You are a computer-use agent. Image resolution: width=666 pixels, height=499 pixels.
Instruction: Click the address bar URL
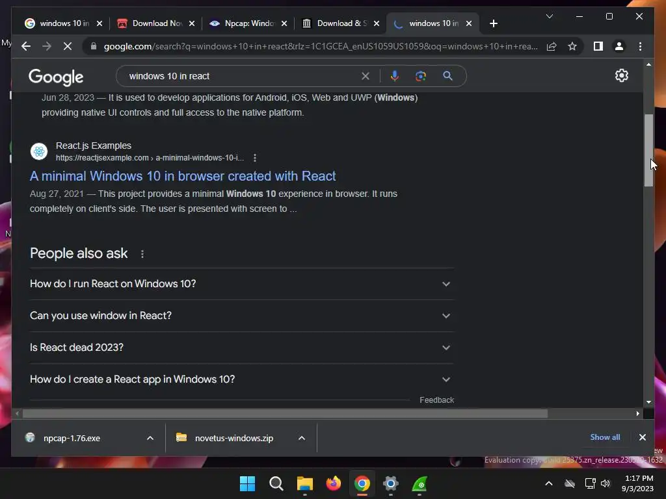tap(321, 46)
